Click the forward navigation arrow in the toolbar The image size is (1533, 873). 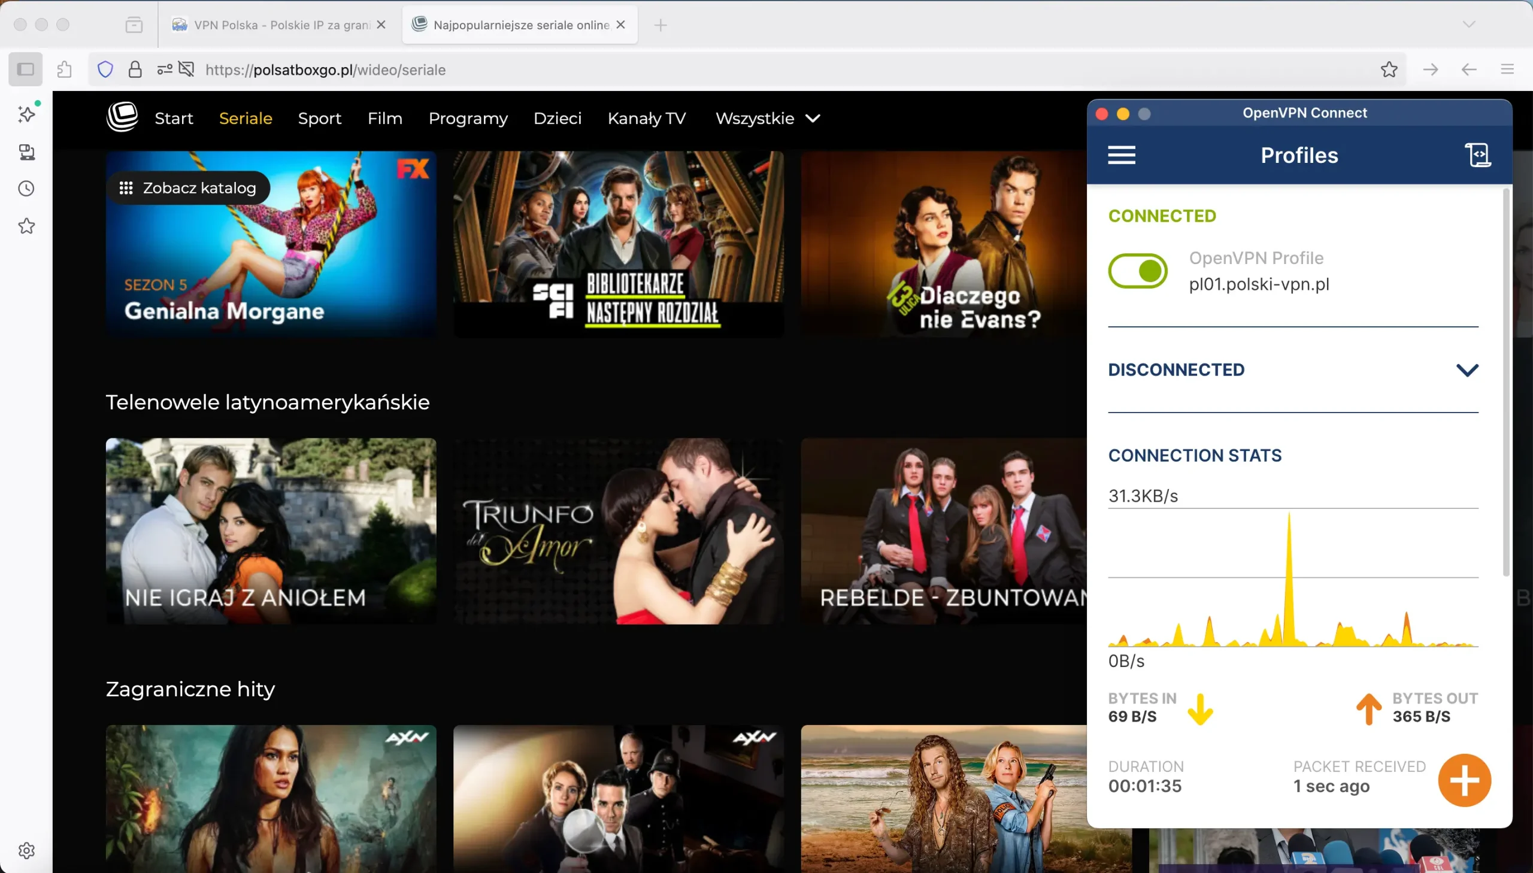(x=1431, y=69)
